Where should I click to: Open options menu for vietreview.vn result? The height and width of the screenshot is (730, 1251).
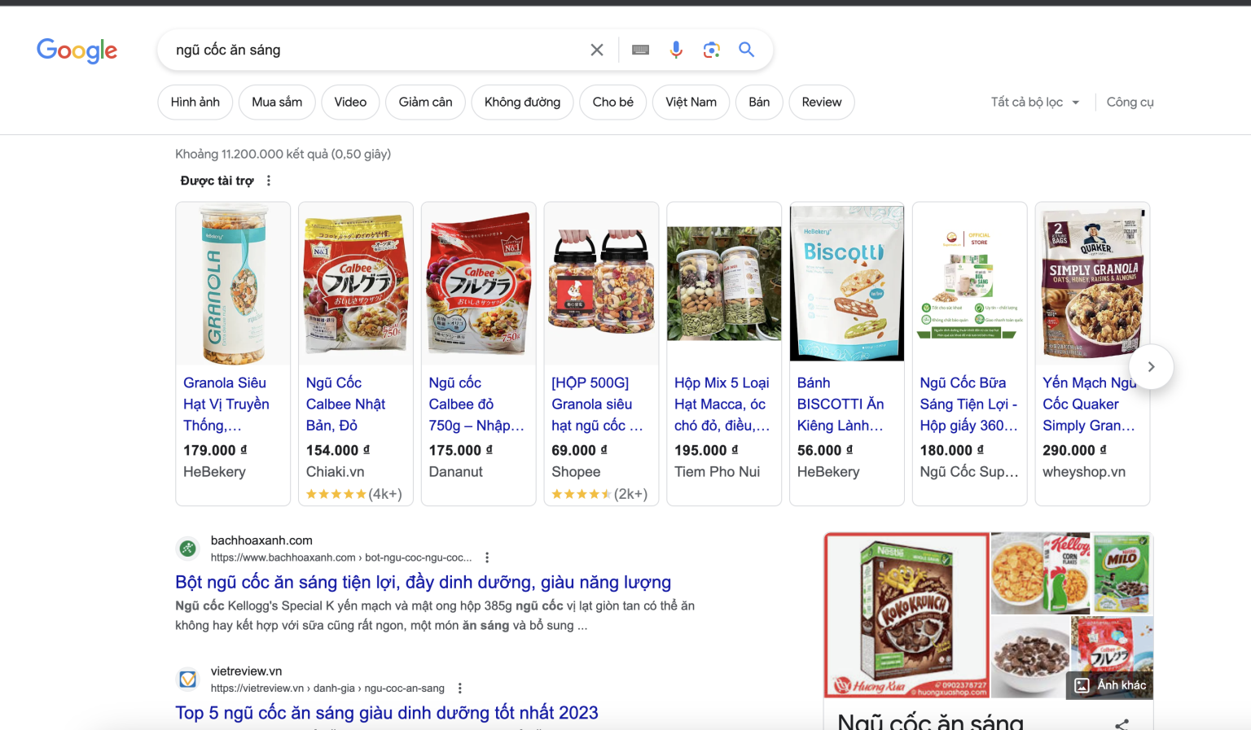tap(460, 688)
